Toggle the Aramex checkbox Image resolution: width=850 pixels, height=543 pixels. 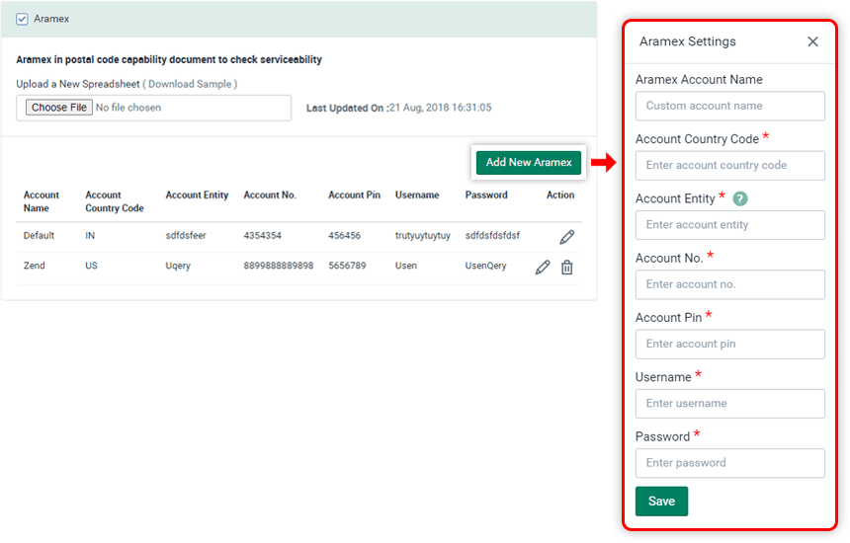click(x=22, y=19)
